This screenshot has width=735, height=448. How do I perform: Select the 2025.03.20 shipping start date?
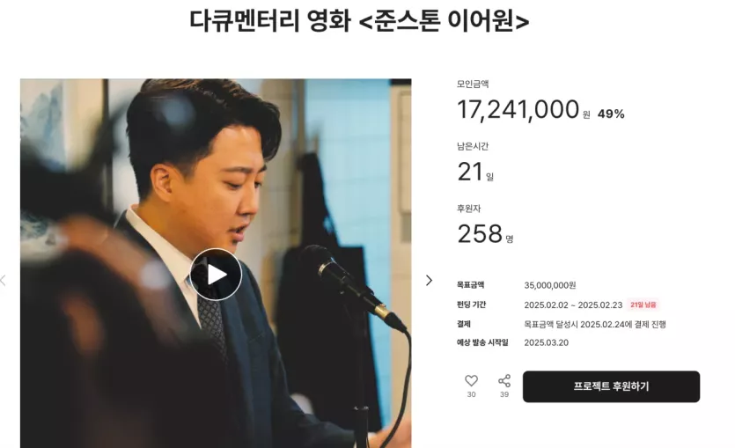point(546,342)
